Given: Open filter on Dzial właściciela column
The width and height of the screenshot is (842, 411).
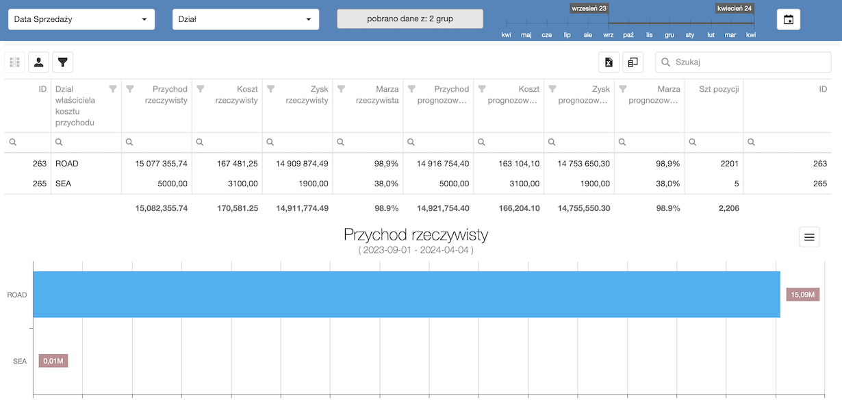Looking at the screenshot, I should click(113, 88).
